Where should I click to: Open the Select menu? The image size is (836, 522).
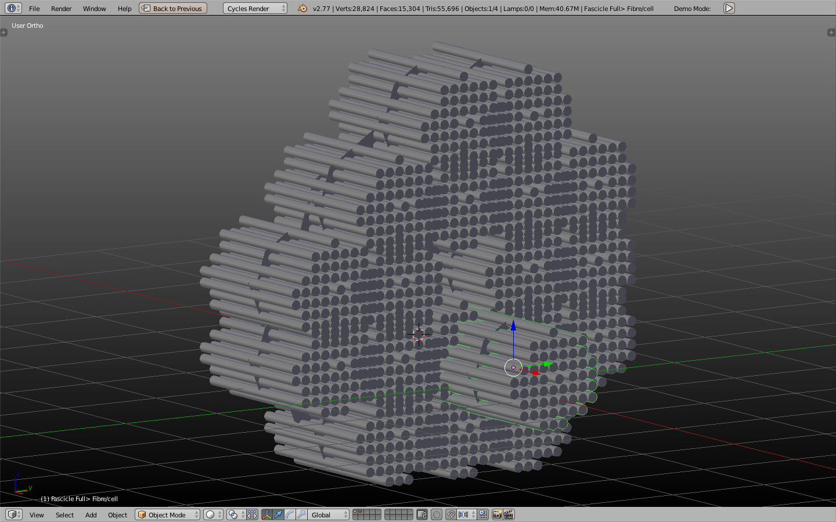(64, 515)
